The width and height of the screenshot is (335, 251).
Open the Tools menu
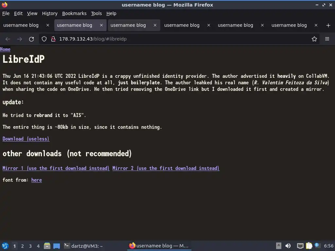pos(97,13)
